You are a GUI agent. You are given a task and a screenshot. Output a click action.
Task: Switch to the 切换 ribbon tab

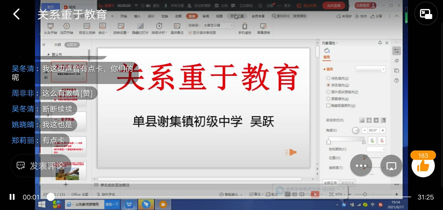click(165, 16)
